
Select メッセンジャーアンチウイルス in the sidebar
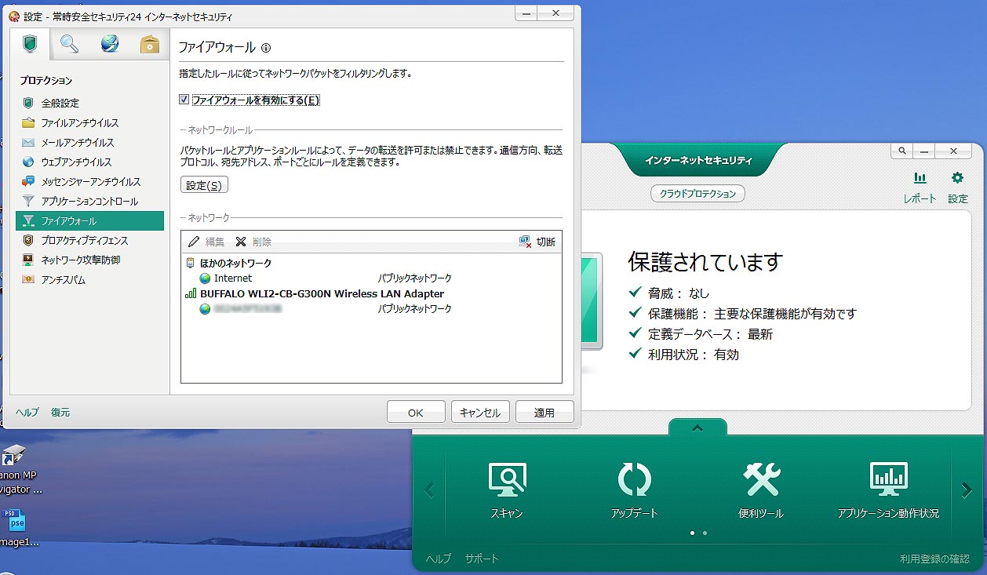click(89, 181)
